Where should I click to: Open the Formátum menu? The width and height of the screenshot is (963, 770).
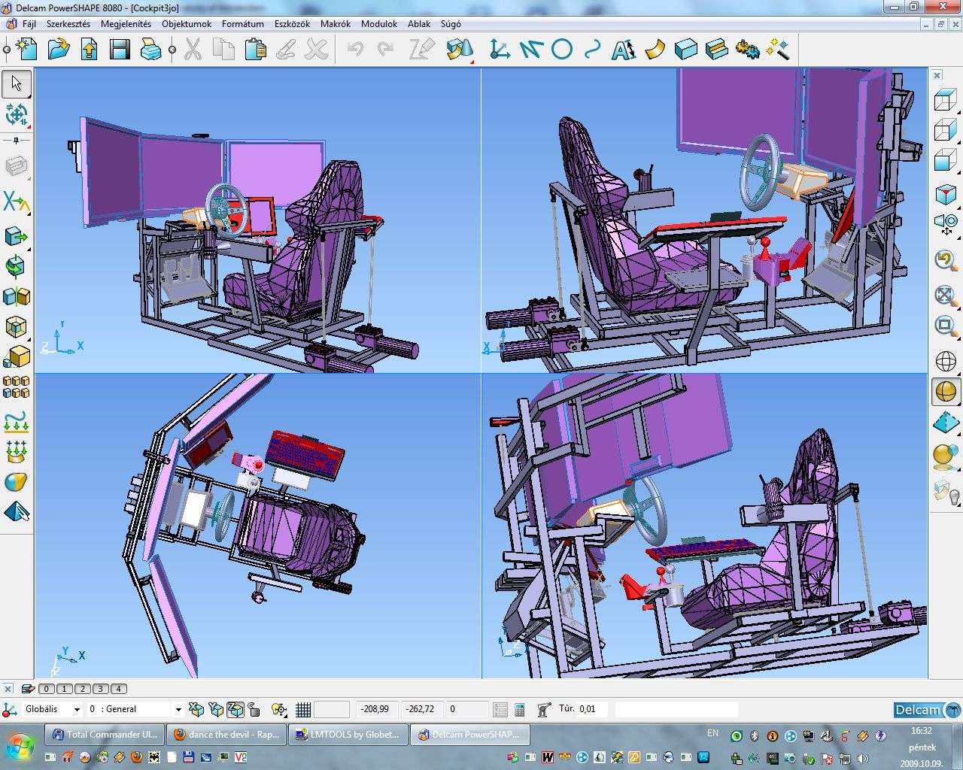[243, 24]
